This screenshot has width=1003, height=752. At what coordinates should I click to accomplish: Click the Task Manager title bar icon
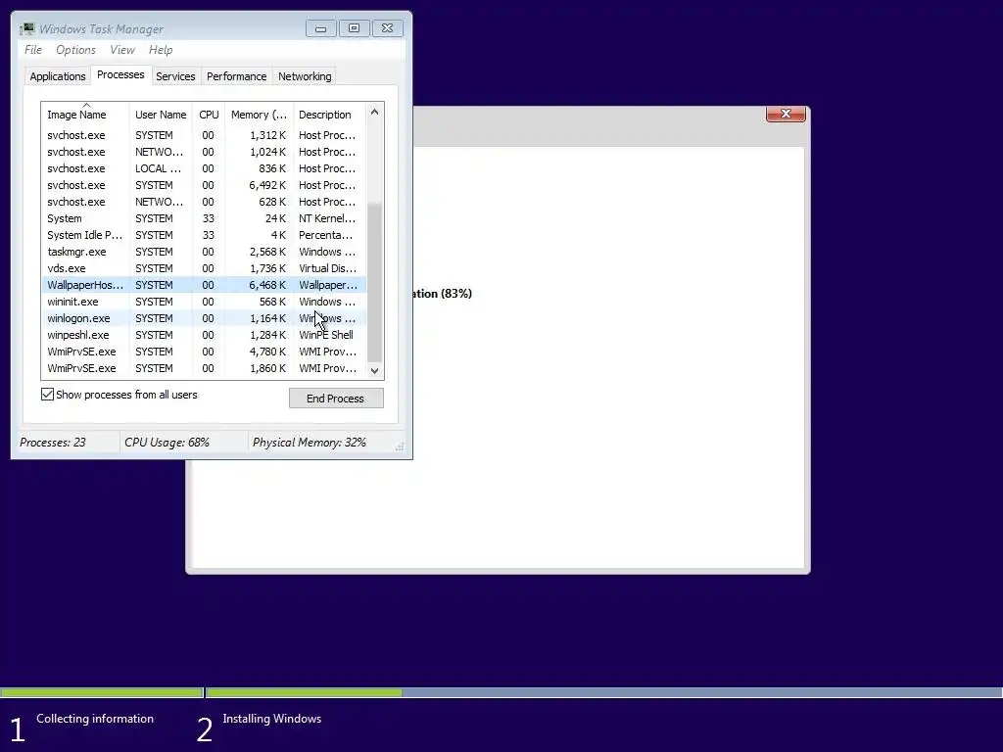[26, 28]
